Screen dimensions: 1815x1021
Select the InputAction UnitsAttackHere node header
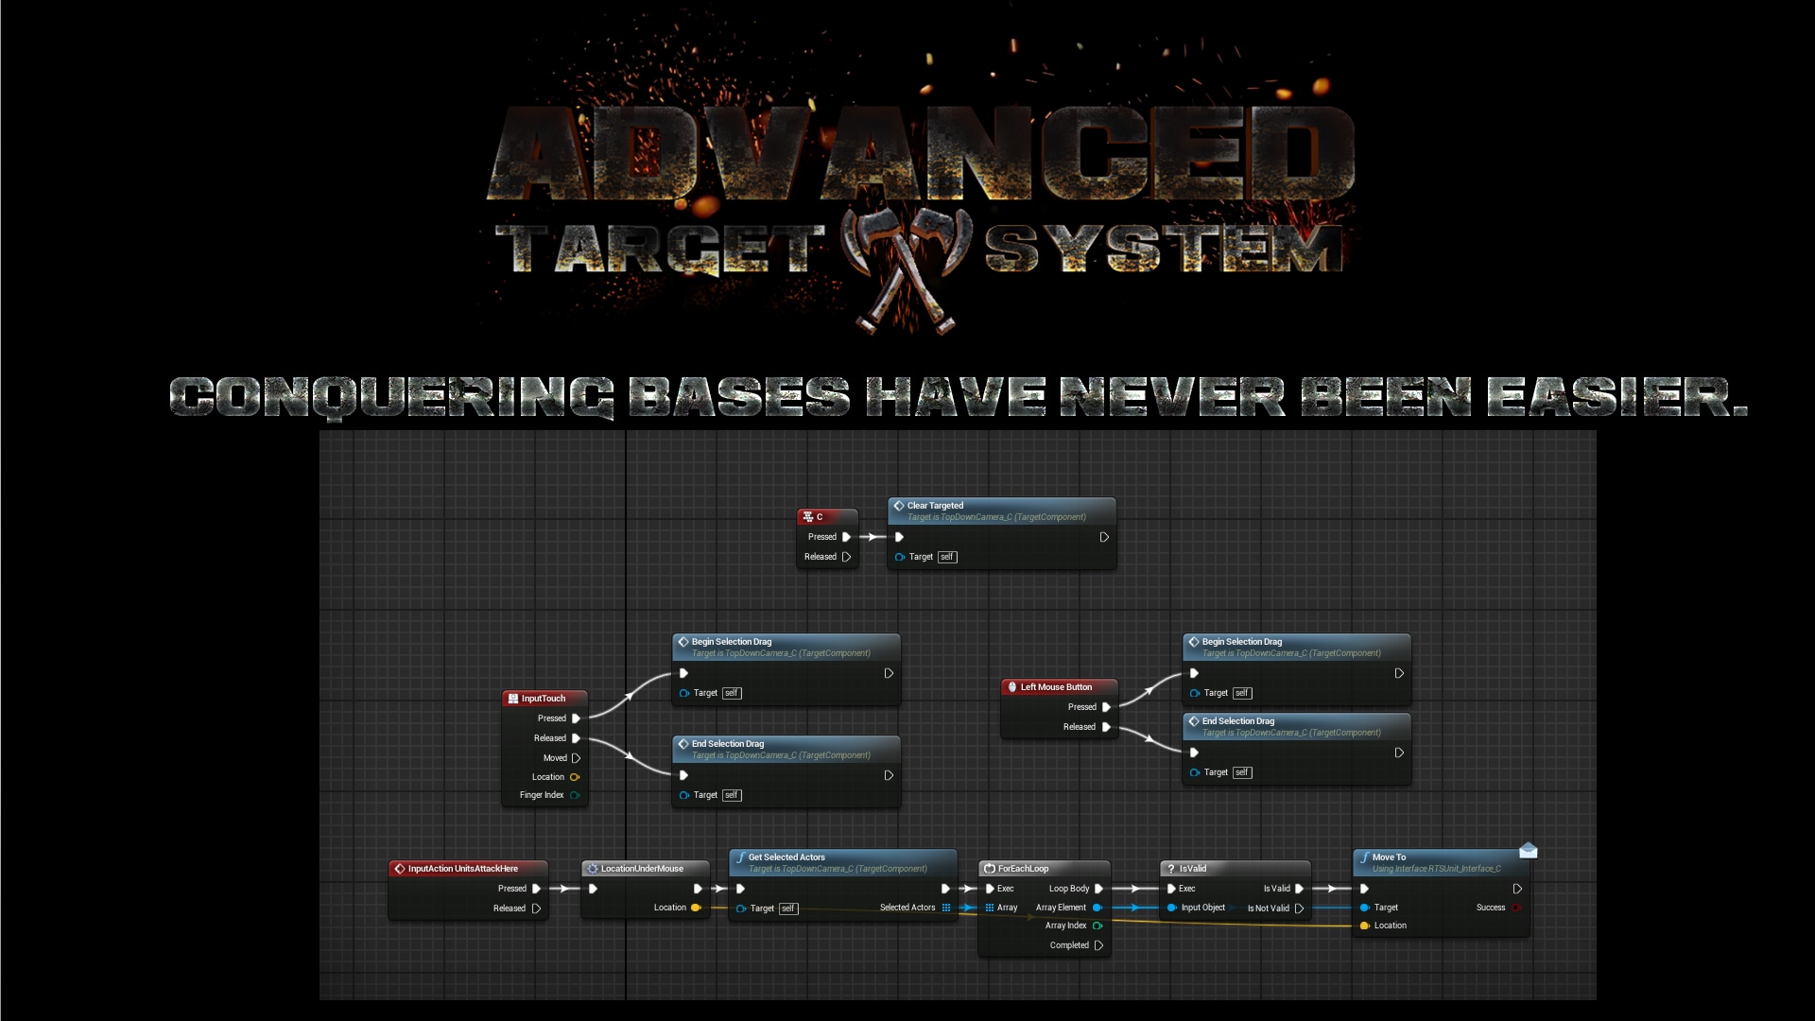(x=462, y=869)
